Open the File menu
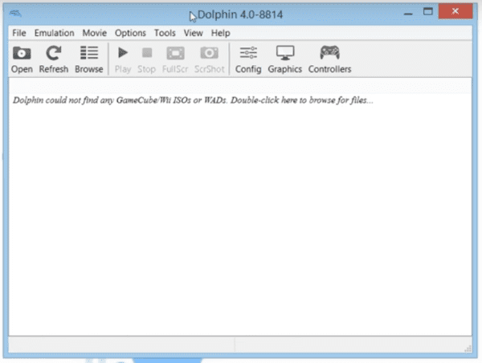Viewport: 482px width, 363px height. tap(19, 33)
